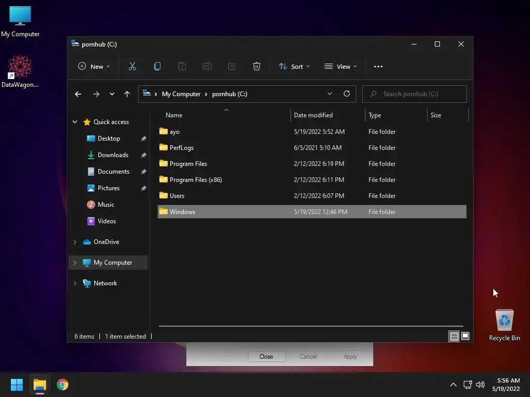The height and width of the screenshot is (397, 530).
Task: Select the Recycle Bin desktop icon
Action: tap(504, 325)
